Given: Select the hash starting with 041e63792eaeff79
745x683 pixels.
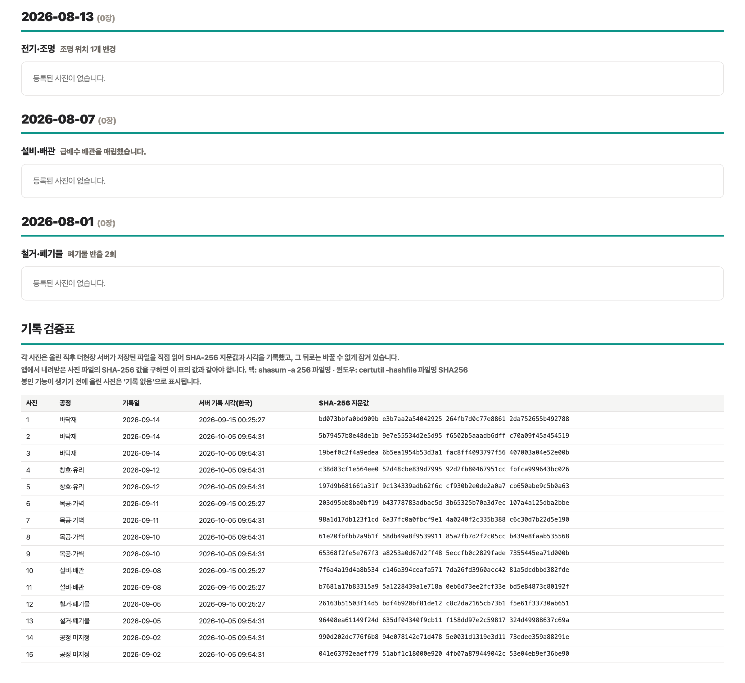Looking at the screenshot, I should (x=444, y=654).
